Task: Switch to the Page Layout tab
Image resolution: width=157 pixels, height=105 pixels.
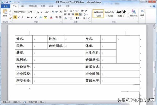Action: [x=33, y=6]
